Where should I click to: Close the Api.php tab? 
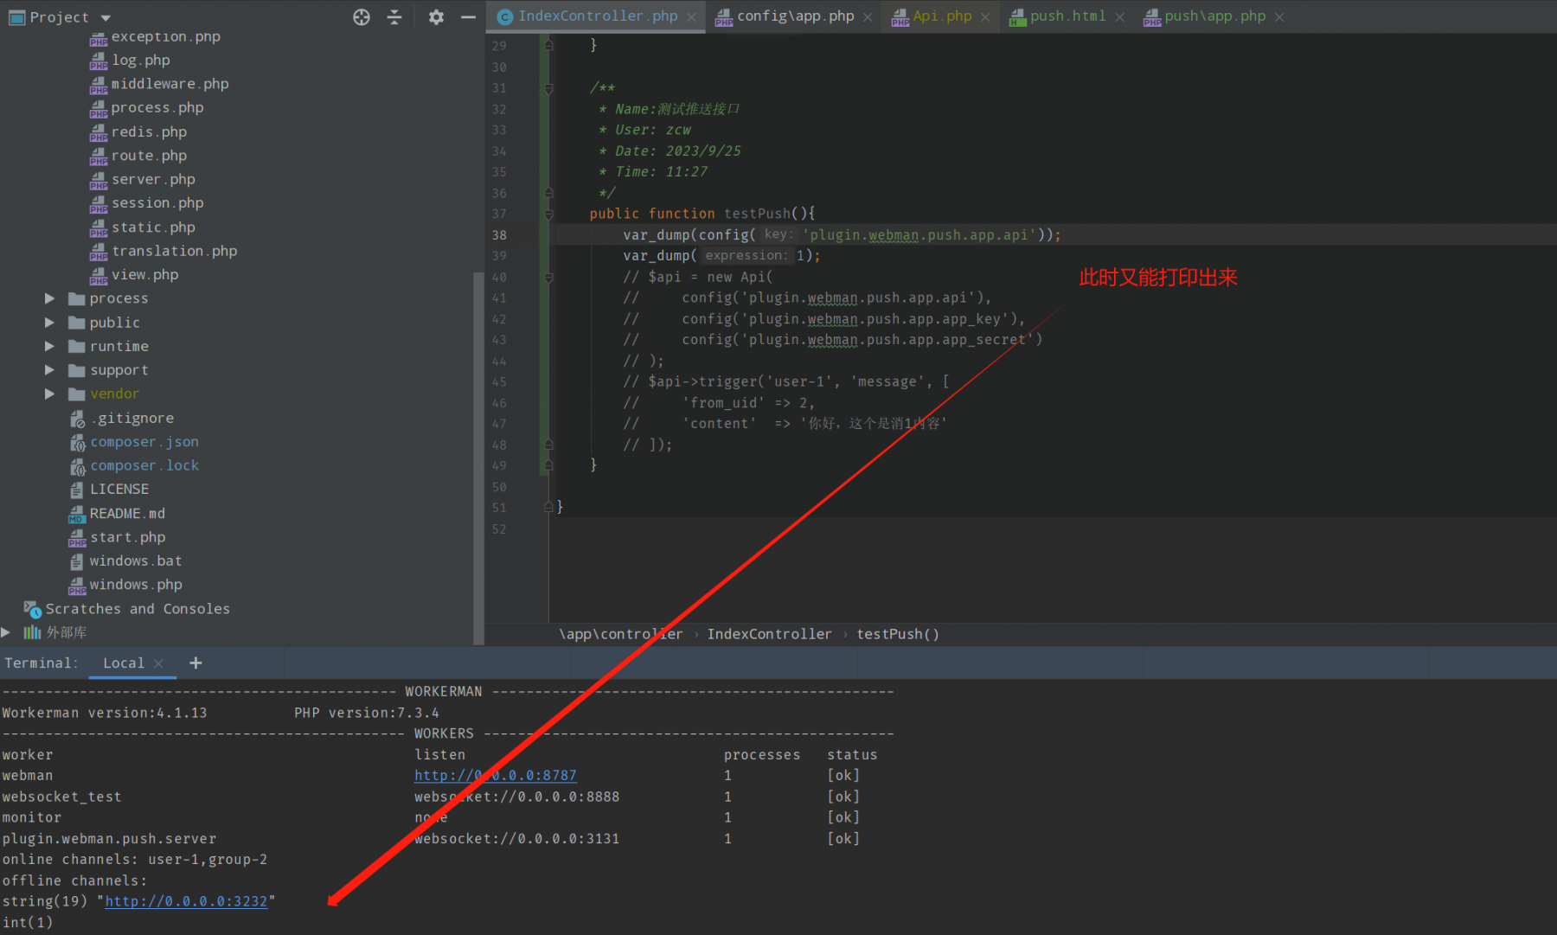point(985,17)
